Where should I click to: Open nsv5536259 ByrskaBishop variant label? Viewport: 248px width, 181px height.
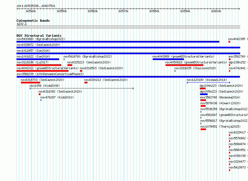point(224,109)
